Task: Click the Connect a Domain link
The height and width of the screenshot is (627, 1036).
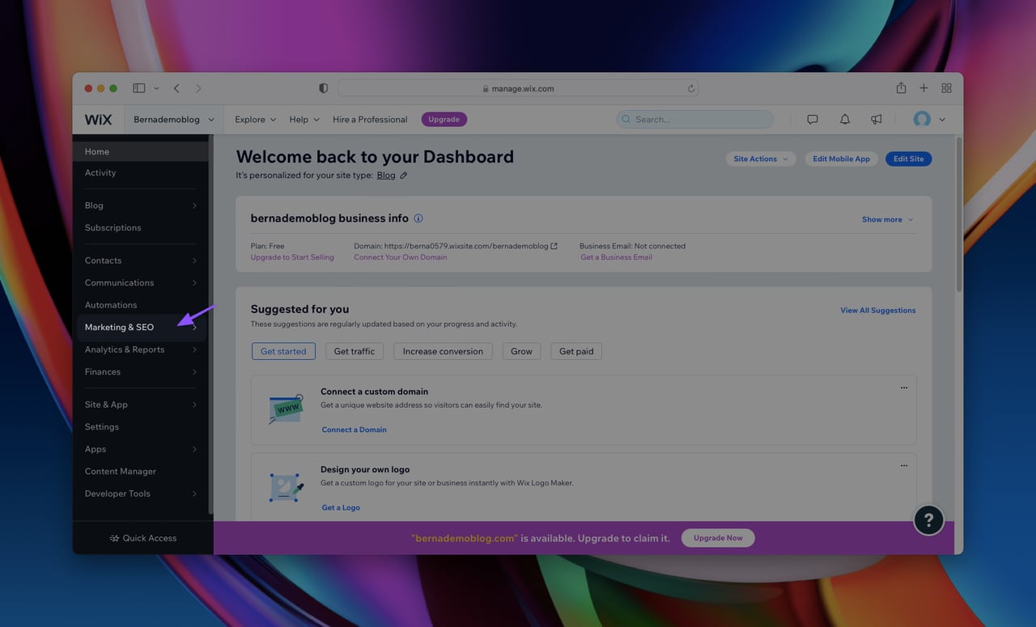Action: (354, 430)
